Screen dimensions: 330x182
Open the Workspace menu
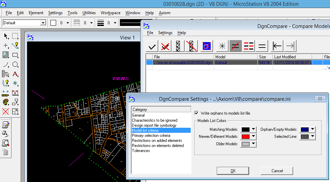pyautogui.click(x=111, y=13)
